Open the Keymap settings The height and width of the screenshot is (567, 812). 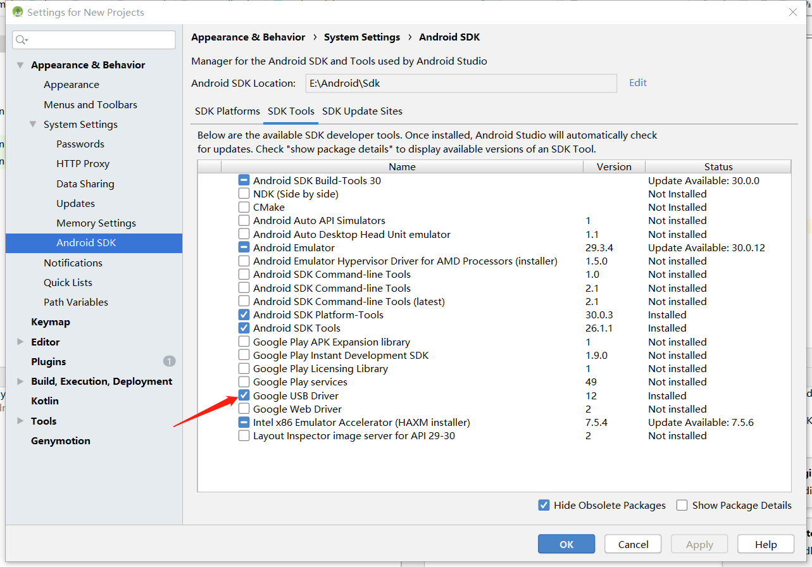(51, 321)
